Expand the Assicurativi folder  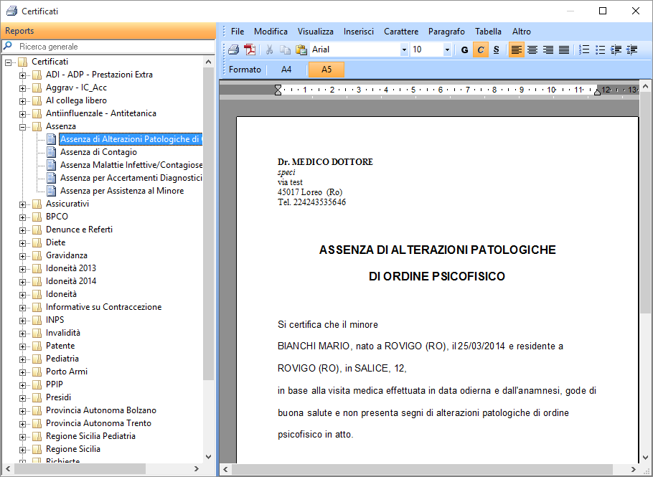coord(22,204)
